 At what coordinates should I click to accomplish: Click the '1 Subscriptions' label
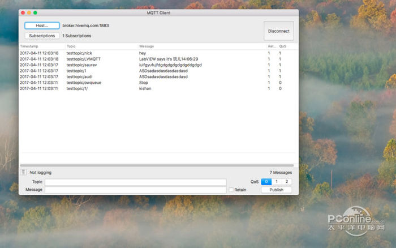pyautogui.click(x=77, y=36)
